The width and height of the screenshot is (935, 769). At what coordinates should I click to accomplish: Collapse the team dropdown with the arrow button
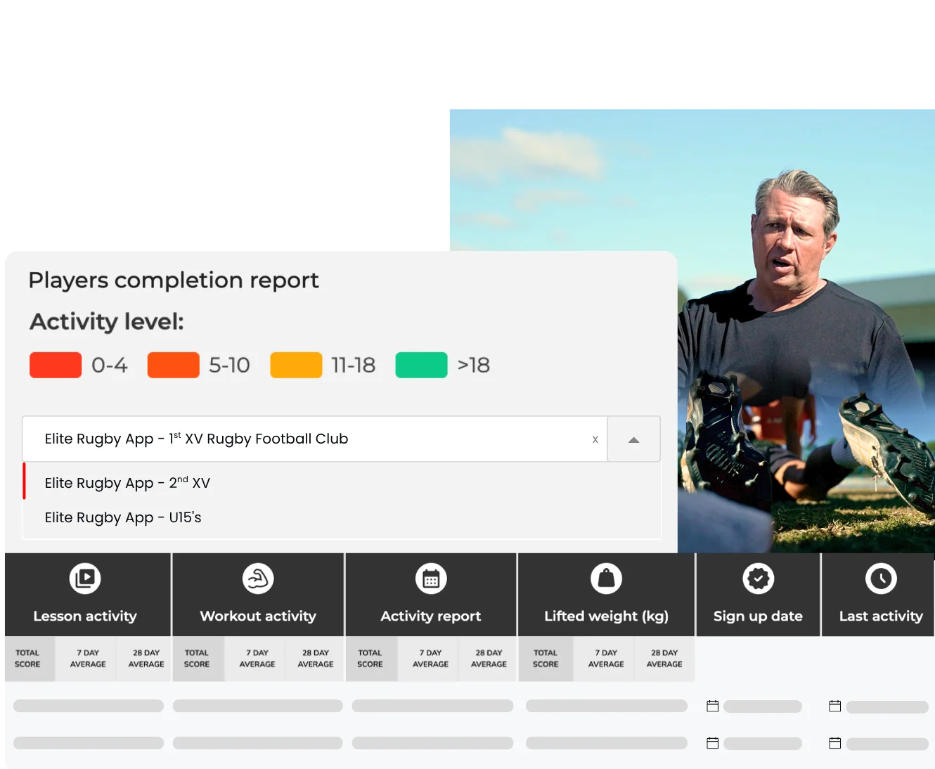633,439
